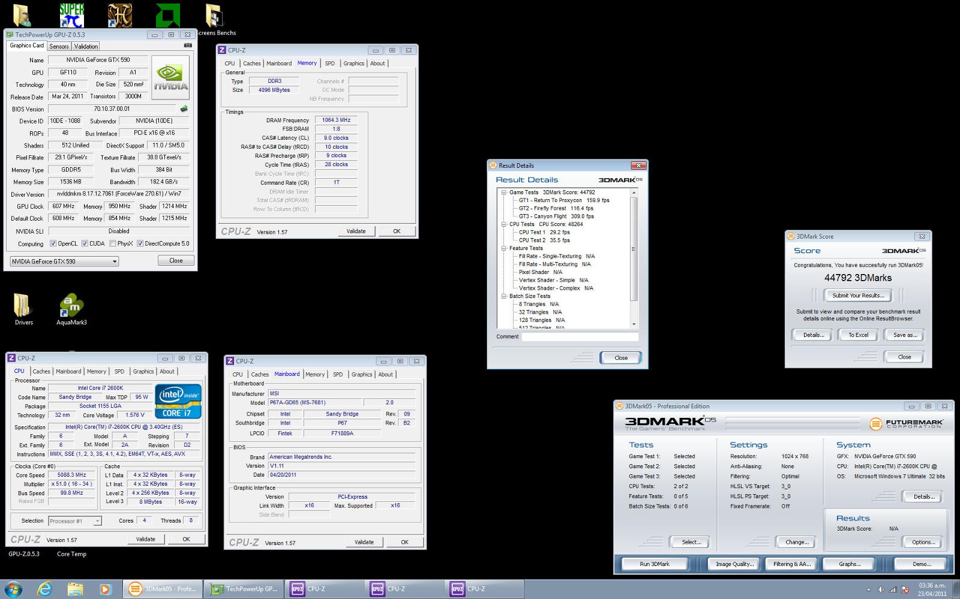960x599 pixels.
Task: Click the Futuremark logo in 3DMark05
Action: point(906,423)
